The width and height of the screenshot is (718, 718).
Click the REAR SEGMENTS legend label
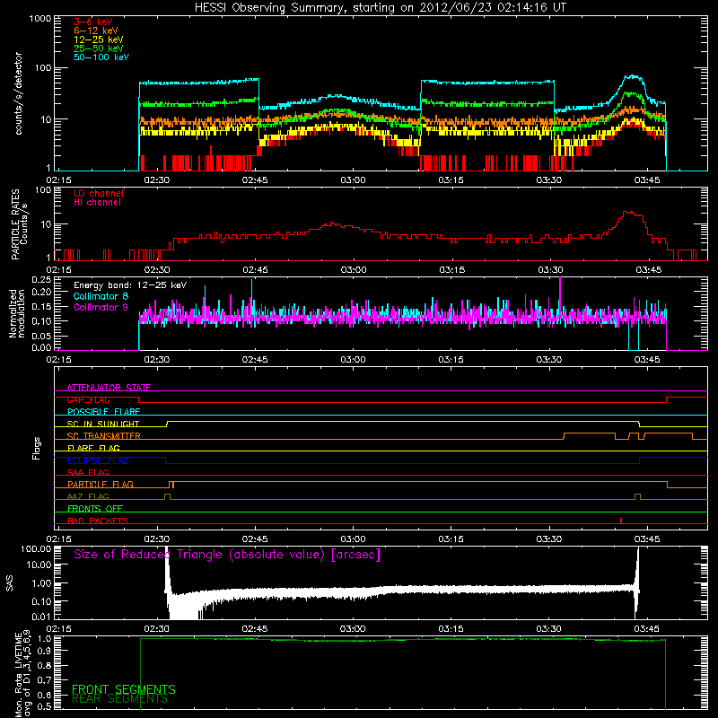point(119,699)
